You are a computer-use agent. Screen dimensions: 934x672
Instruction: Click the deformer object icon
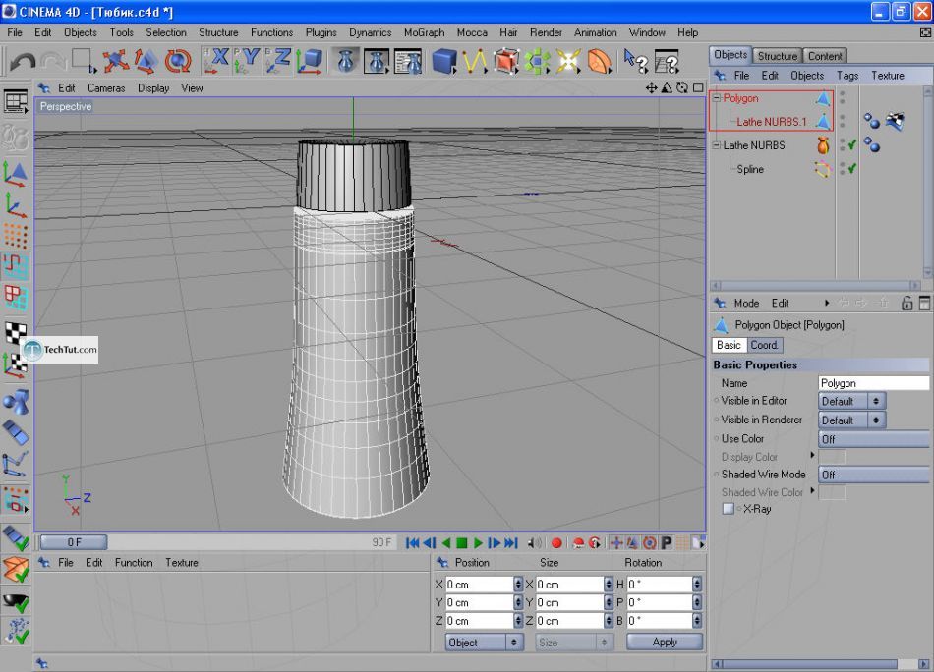coord(600,61)
